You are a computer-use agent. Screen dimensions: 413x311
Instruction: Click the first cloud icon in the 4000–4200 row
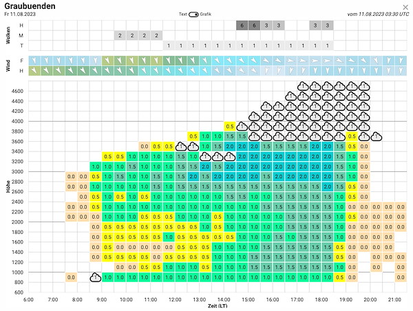click(x=254, y=116)
